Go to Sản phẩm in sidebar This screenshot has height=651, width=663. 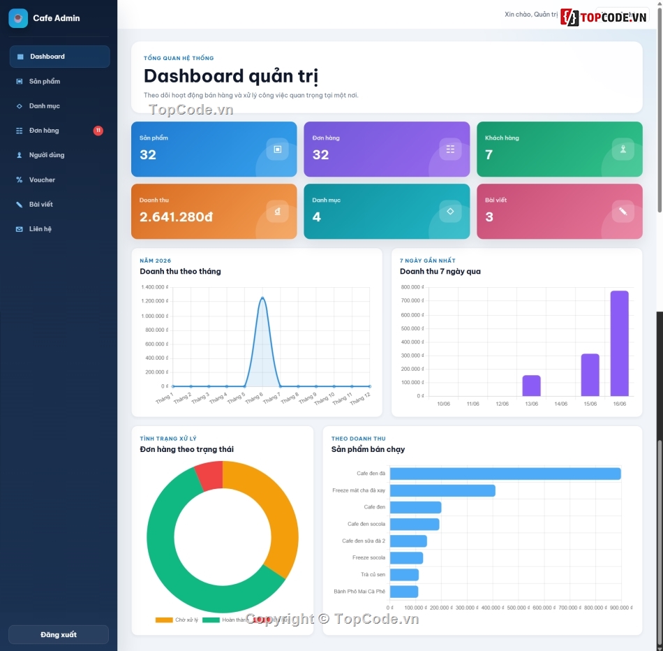[x=59, y=81]
